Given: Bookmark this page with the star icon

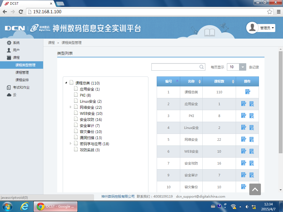Looking at the screenshot, I should tap(269, 12).
